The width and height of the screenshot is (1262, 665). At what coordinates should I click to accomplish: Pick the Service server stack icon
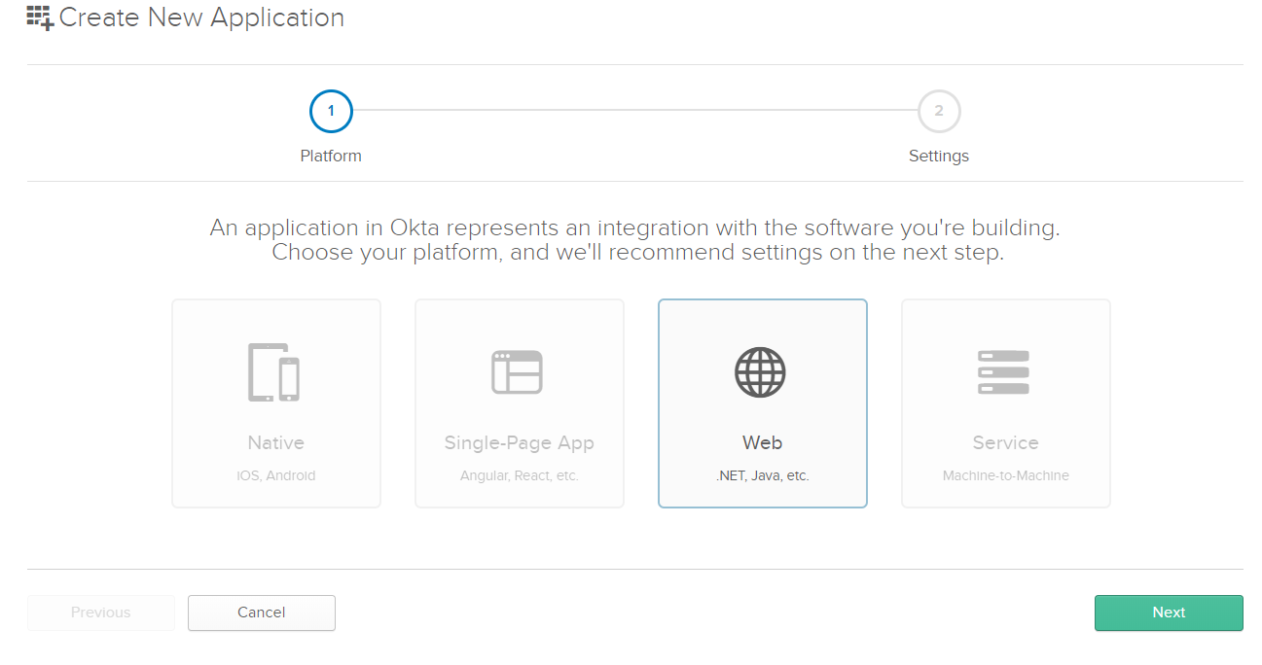(x=1003, y=371)
